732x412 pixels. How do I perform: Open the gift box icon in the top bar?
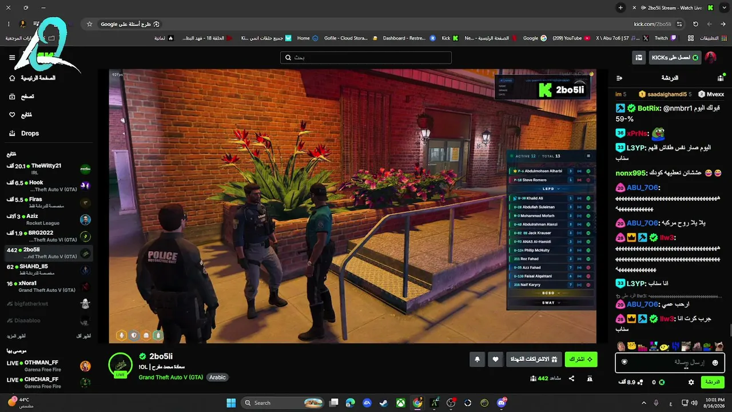pos(639,57)
